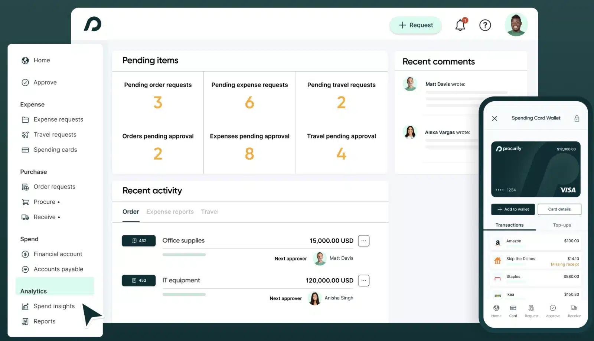Screen dimensions: 594x341
Task: Select Accounts payable from the sidebar
Action: (58, 269)
